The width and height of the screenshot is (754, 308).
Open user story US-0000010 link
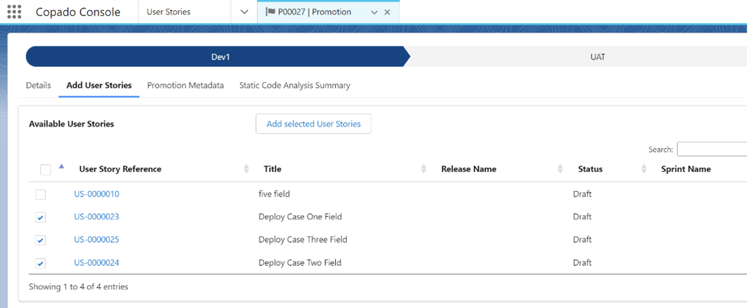[96, 194]
